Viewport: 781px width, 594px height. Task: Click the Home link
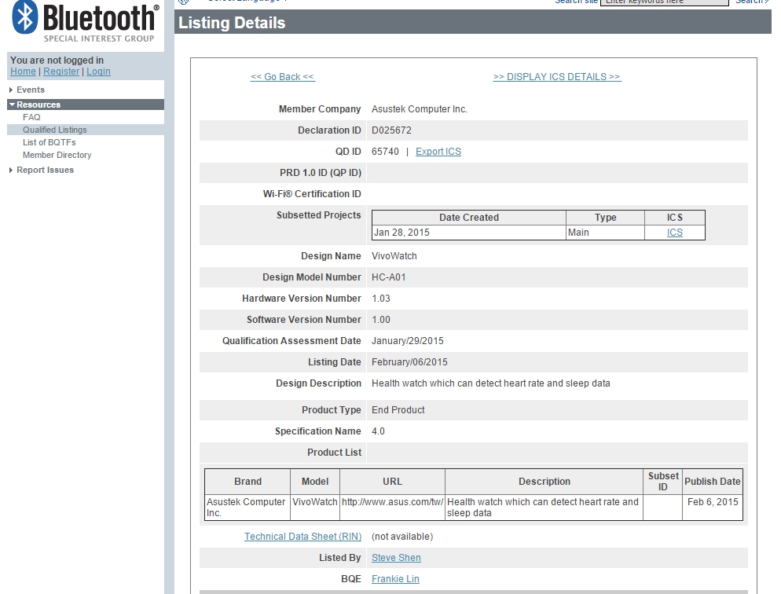click(23, 71)
